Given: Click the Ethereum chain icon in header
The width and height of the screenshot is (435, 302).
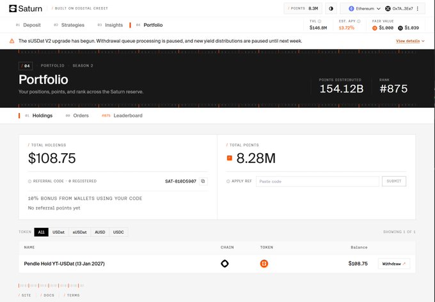Looking at the screenshot, I should pos(351,8).
